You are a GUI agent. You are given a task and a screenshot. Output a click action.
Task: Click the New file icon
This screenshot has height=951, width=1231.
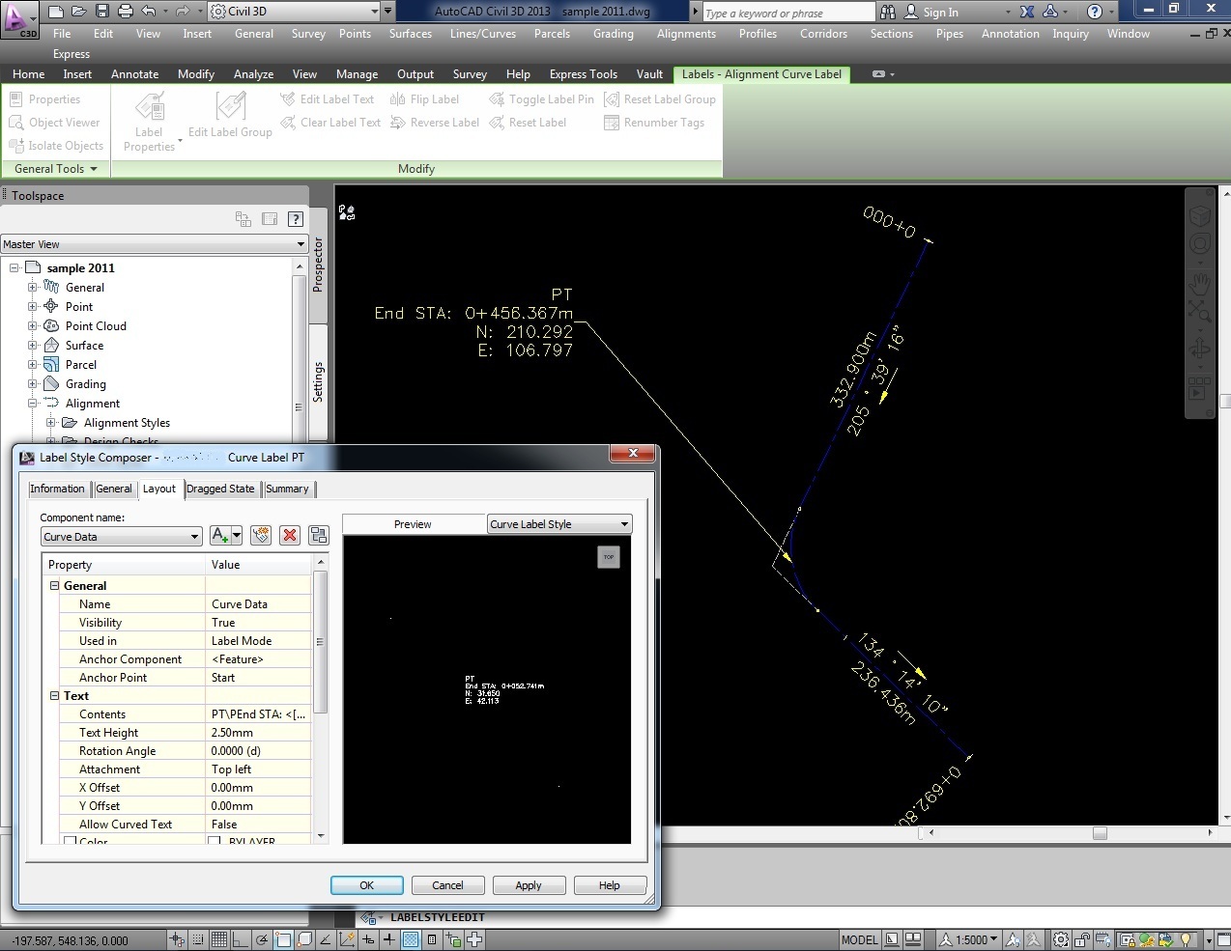56,12
